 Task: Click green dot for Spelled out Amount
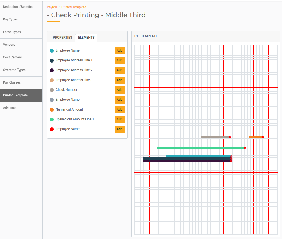pos(52,119)
